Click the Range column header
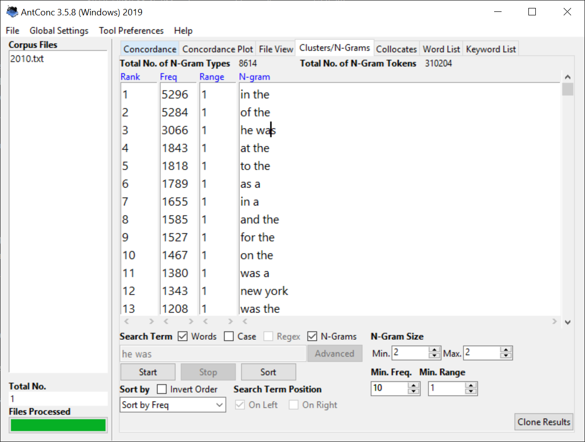The height and width of the screenshot is (442, 585). 212,77
